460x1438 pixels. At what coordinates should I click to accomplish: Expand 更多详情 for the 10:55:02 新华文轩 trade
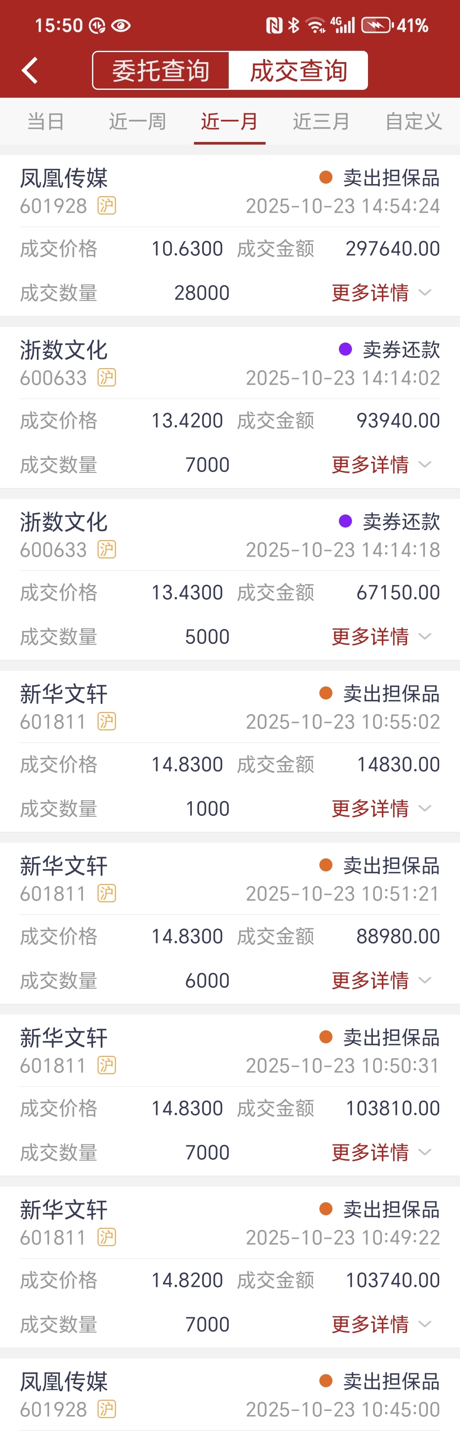(381, 808)
